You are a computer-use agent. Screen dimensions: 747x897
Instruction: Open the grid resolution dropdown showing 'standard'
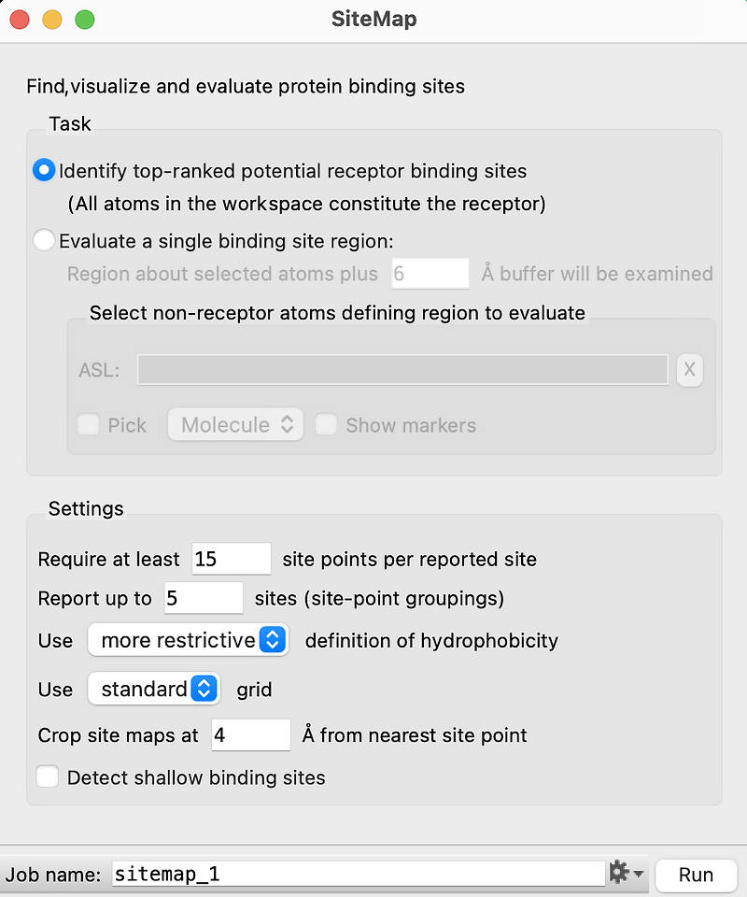[153, 689]
